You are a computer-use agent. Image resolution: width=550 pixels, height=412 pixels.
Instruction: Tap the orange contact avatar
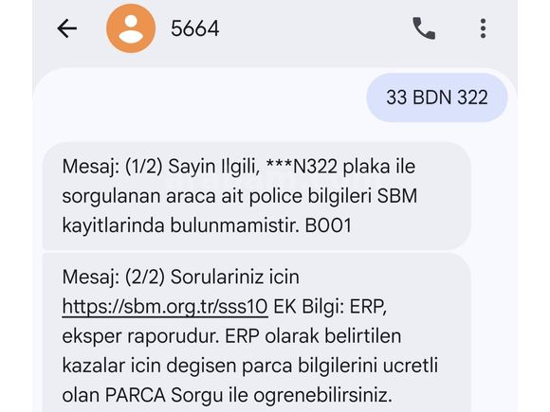click(131, 28)
